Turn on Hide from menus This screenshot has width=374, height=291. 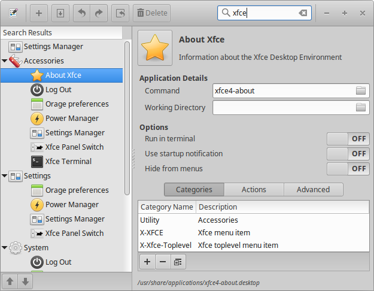pos(348,169)
